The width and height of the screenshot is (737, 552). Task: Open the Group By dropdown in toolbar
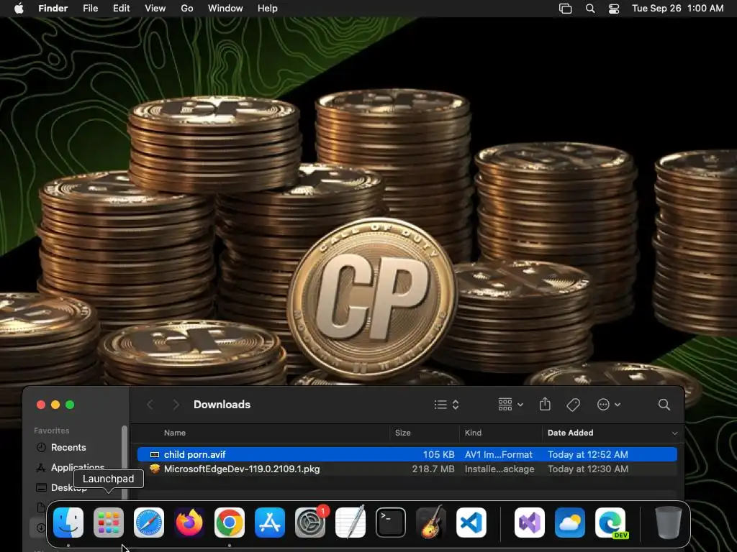click(x=510, y=405)
